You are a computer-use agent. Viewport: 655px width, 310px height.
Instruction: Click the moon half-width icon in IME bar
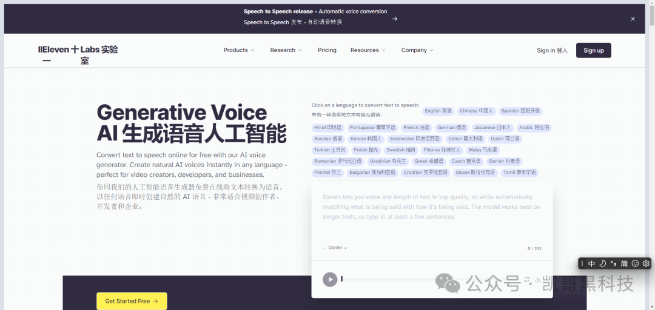pyautogui.click(x=602, y=263)
